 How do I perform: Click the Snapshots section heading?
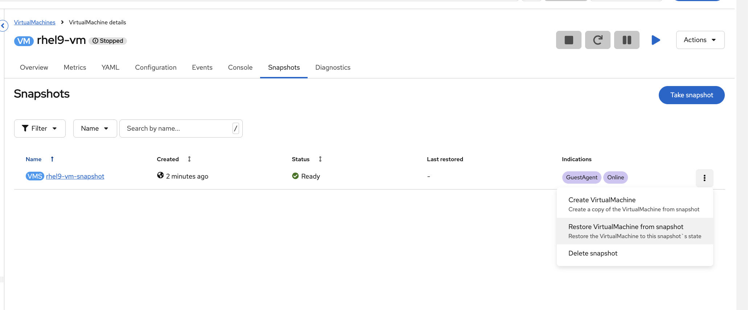[x=42, y=94]
